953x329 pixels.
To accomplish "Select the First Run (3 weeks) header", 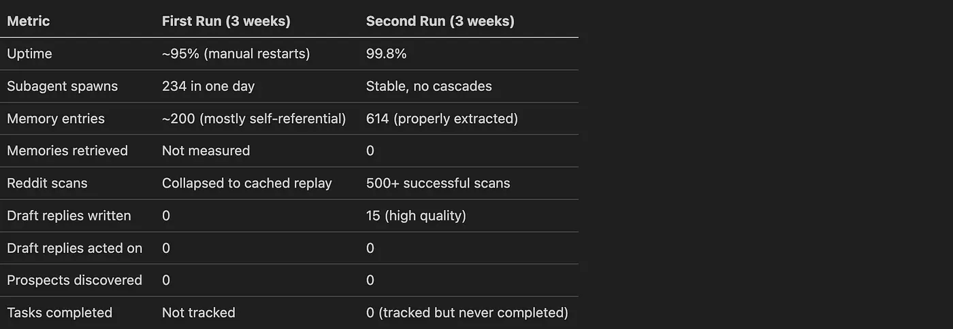I will tap(226, 21).
